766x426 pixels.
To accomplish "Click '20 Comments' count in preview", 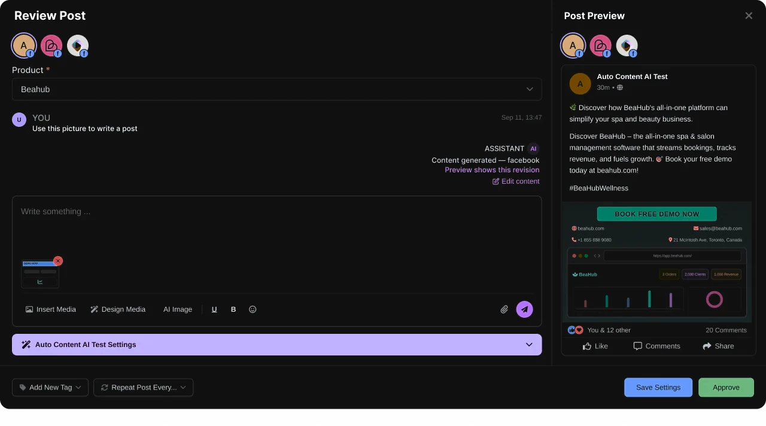I will point(726,330).
